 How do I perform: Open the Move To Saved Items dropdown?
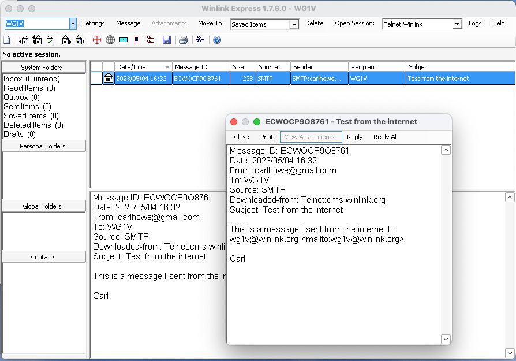pyautogui.click(x=294, y=24)
